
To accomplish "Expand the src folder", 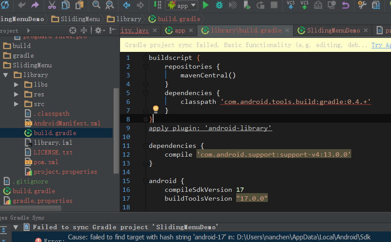I will point(16,104).
